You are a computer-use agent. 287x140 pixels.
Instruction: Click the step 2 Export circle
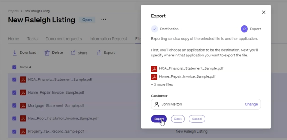click(x=244, y=29)
